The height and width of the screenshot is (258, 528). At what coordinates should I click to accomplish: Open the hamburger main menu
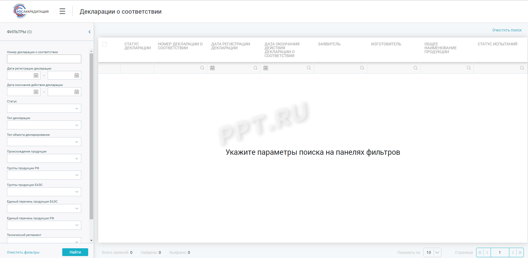(x=62, y=11)
